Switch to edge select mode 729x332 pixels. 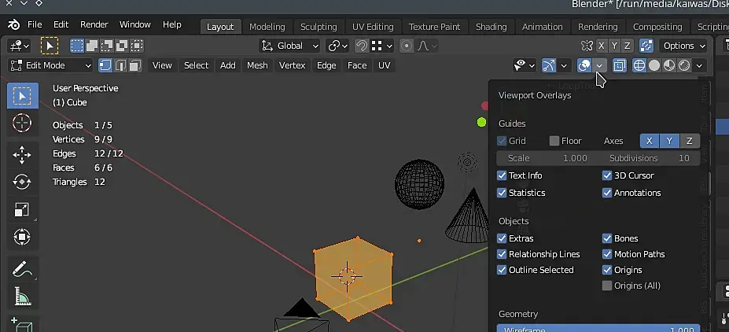120,65
